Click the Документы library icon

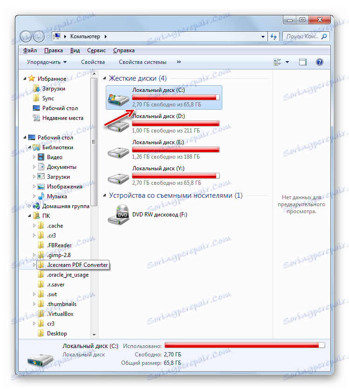tap(41, 167)
